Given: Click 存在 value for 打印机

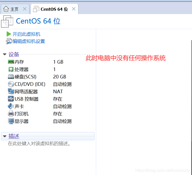Looking at the screenshot, I should 58,114.
